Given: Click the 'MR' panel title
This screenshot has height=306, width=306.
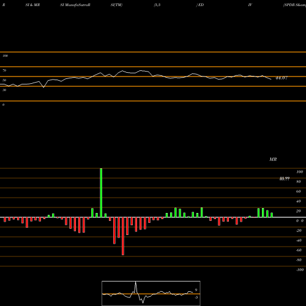Looking at the screenshot, I should click(x=273, y=159).
